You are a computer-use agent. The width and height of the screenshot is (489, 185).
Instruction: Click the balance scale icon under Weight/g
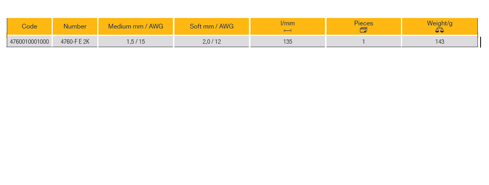click(439, 30)
